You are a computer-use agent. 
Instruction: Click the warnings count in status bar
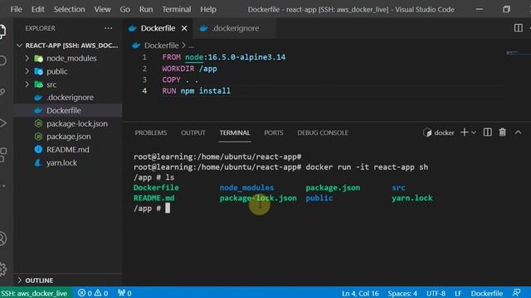[101, 293]
